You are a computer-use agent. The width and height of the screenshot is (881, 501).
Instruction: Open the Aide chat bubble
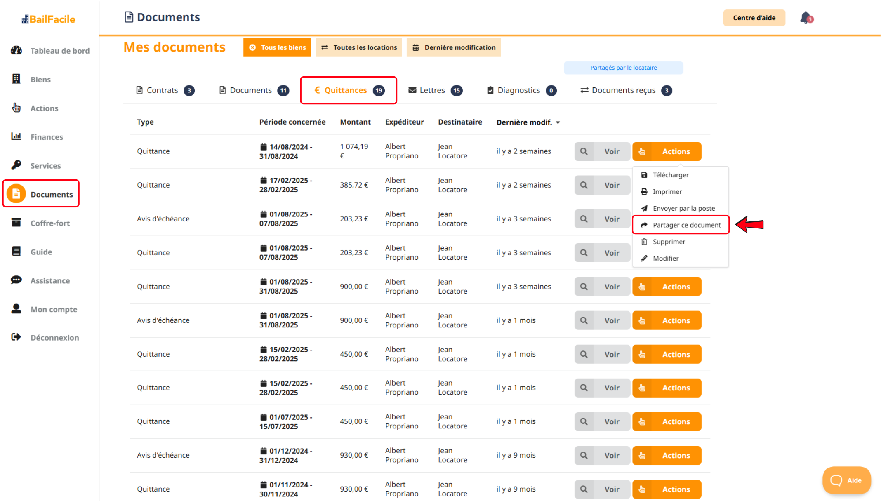(846, 480)
